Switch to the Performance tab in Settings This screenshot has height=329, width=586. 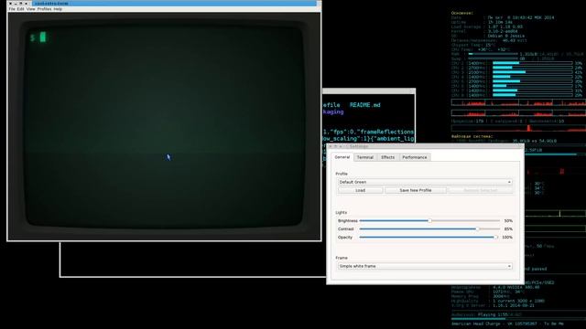415,157
